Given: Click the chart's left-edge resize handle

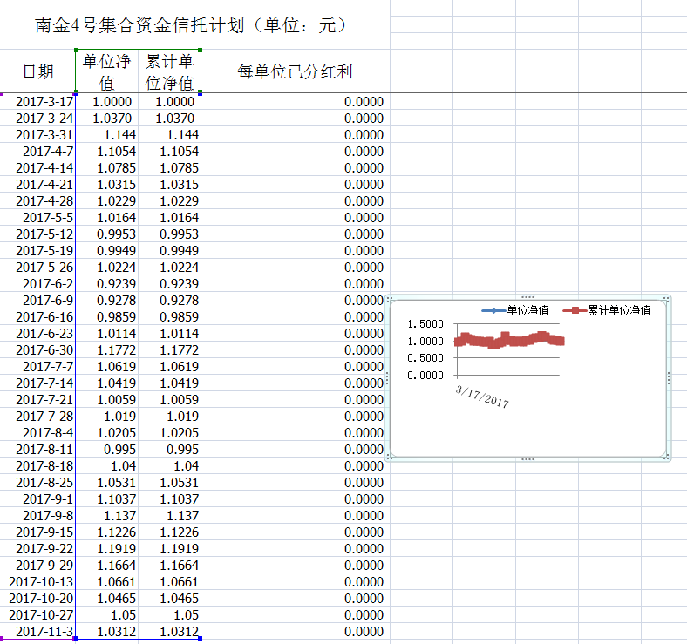Looking at the screenshot, I should click(x=387, y=377).
